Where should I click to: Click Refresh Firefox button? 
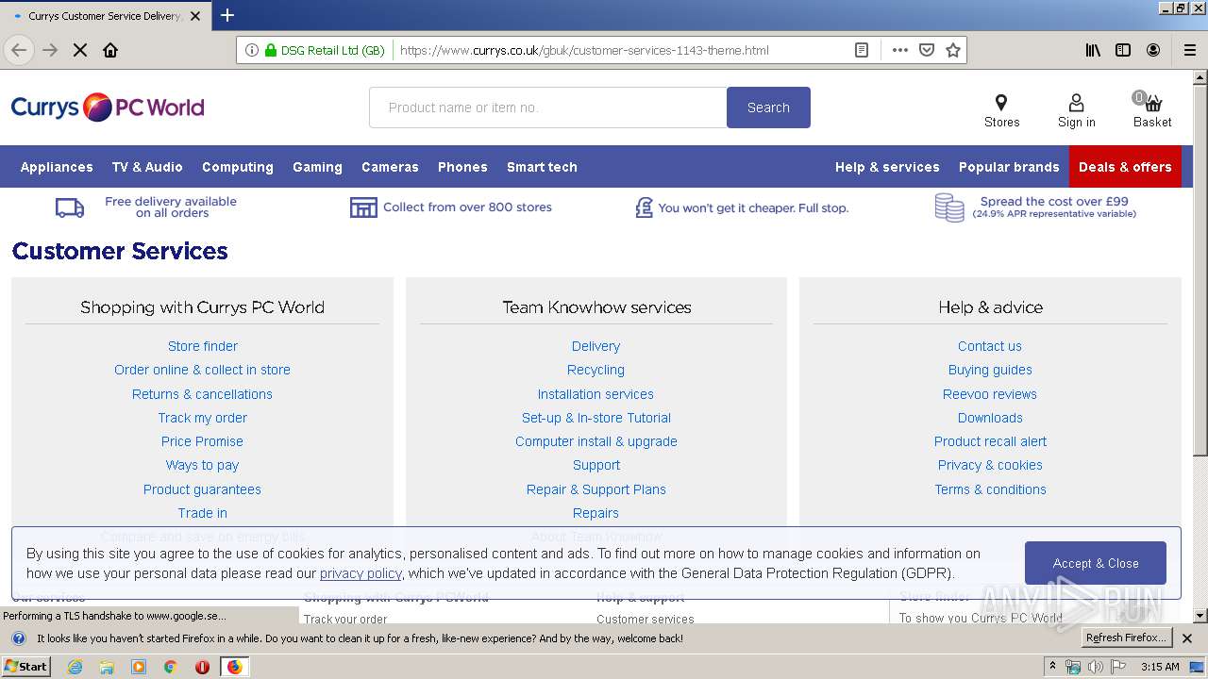1127,638
